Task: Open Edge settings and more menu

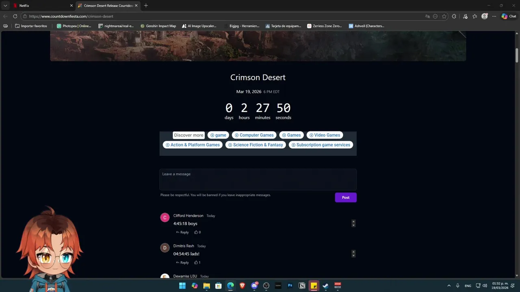Action: tap(494, 16)
